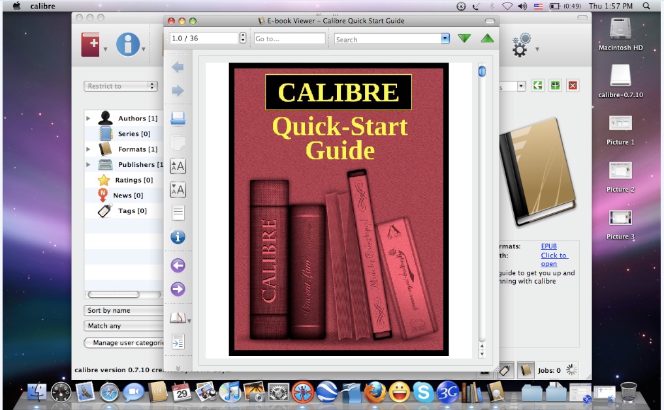The image size is (664, 410).
Task: Click the grayed Copy icon in the viewer sidebar
Action: pyautogui.click(x=178, y=143)
